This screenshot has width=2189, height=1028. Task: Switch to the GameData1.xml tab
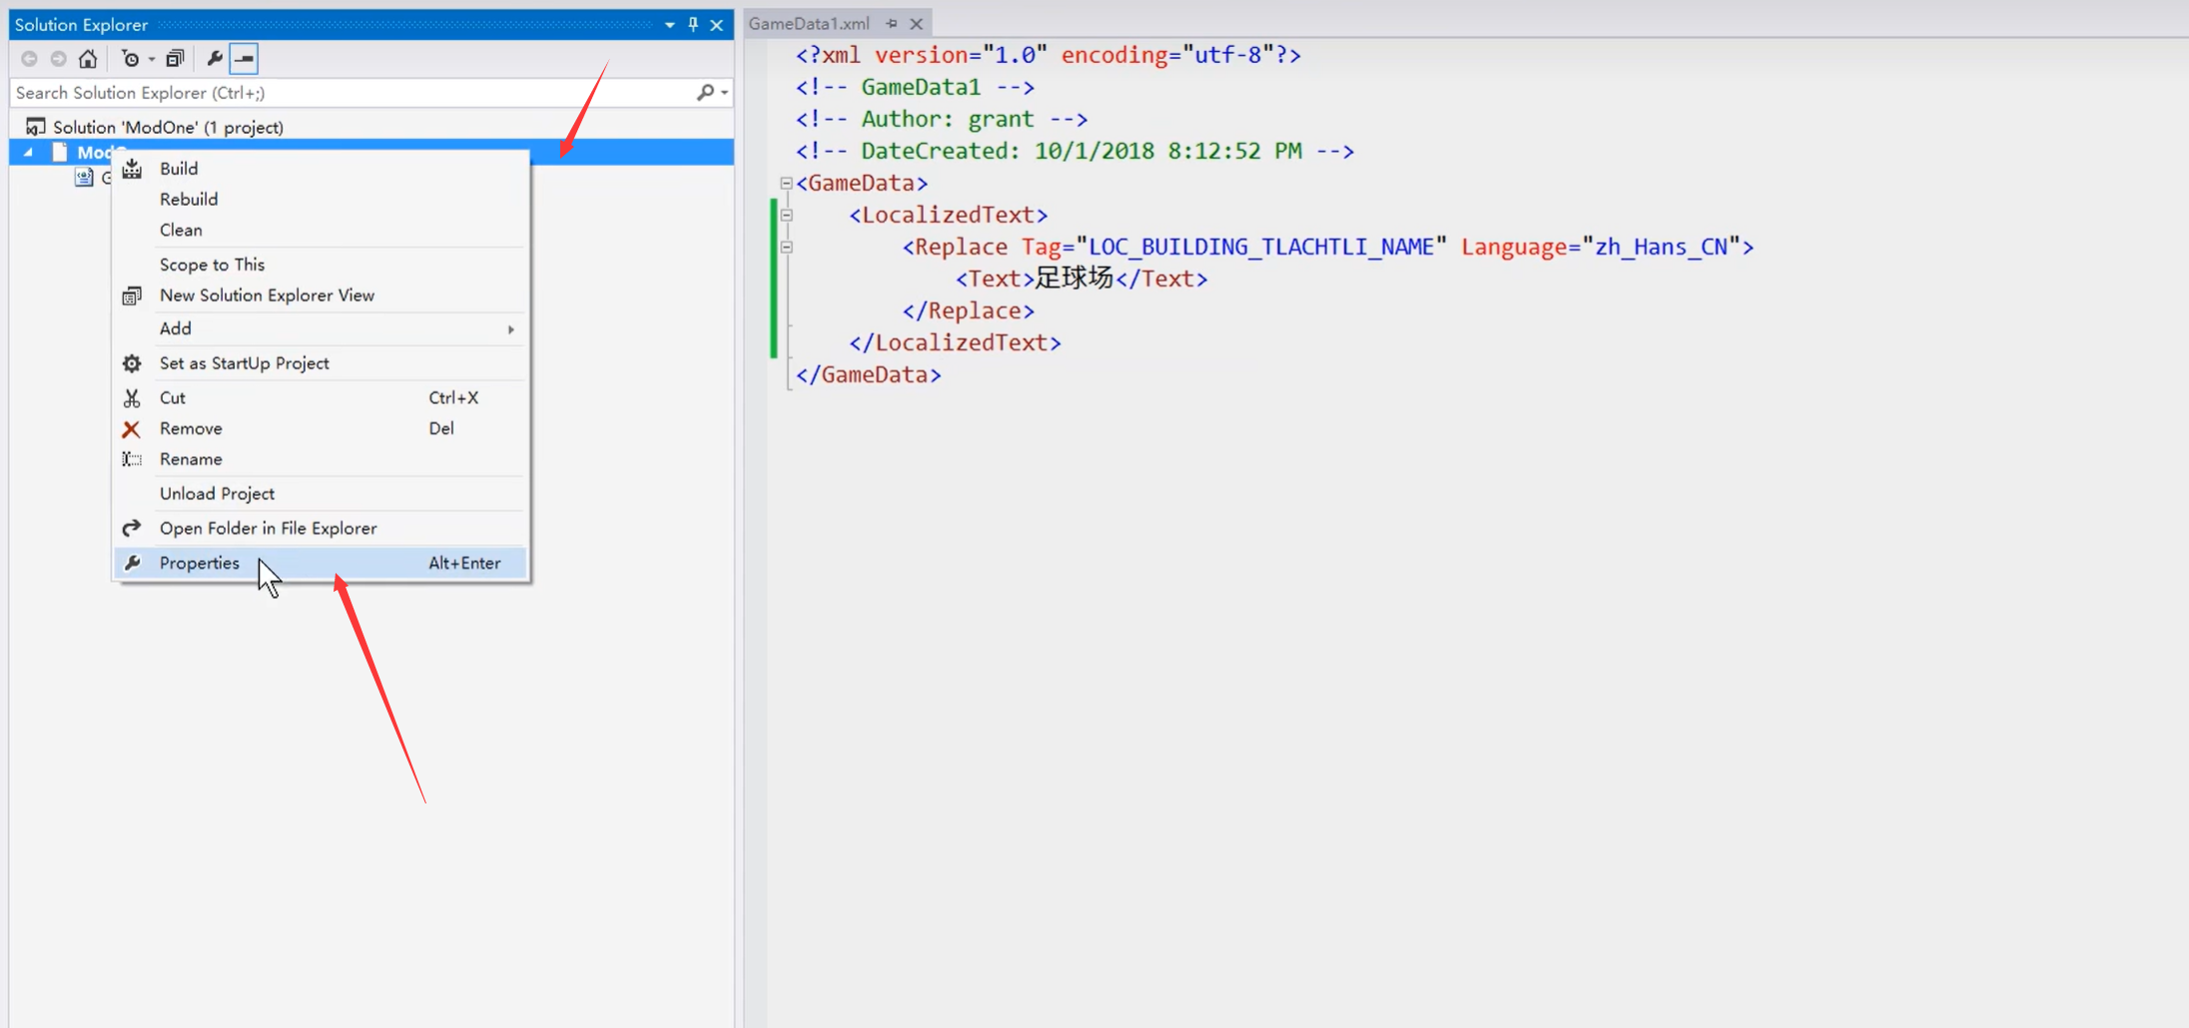[x=809, y=23]
